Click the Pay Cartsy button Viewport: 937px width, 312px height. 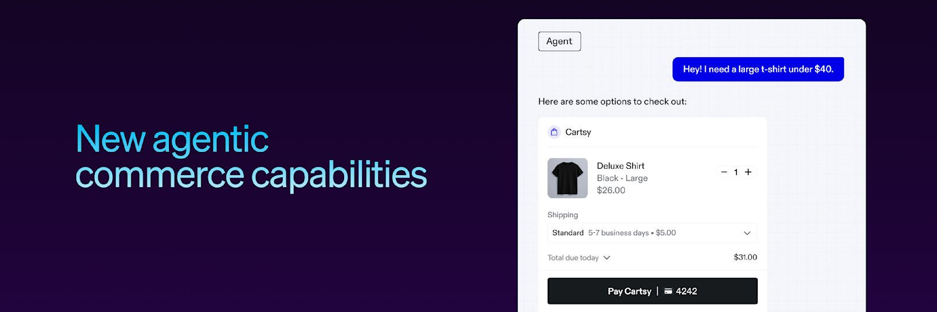pyautogui.click(x=652, y=291)
